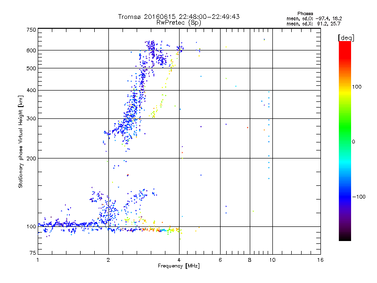Click the x-axis label 'Frequency [MHz]'

[179, 266]
